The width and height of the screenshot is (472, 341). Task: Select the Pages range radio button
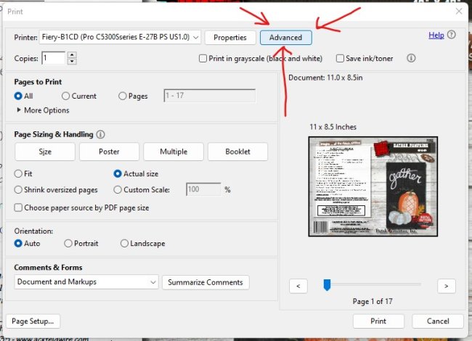coord(122,96)
